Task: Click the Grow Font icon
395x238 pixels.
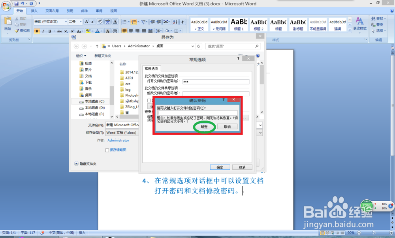Action: pos(87,22)
